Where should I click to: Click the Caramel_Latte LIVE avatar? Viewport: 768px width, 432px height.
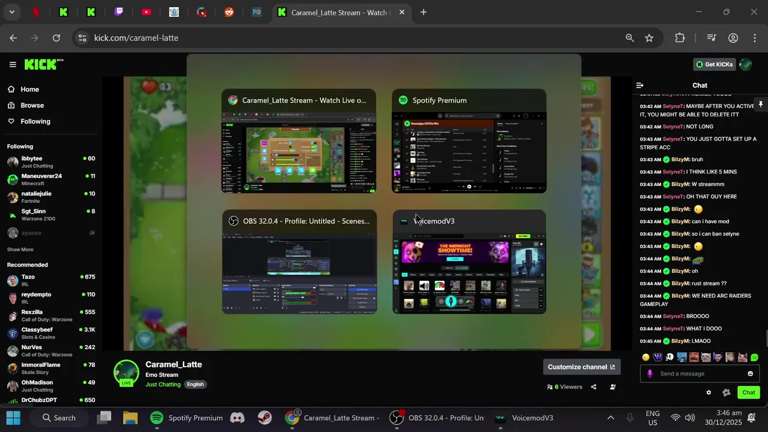pos(126,373)
